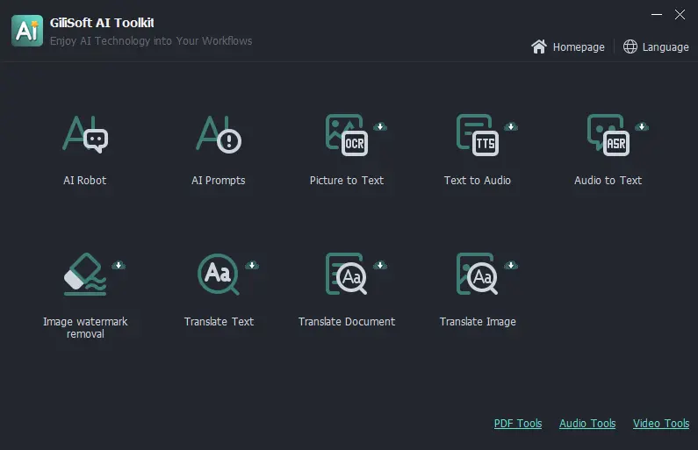Click the cloud download badge on Translate Image
698x450 pixels.
511,266
